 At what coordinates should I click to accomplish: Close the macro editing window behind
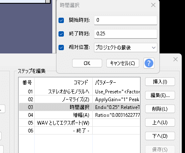[176, 59]
